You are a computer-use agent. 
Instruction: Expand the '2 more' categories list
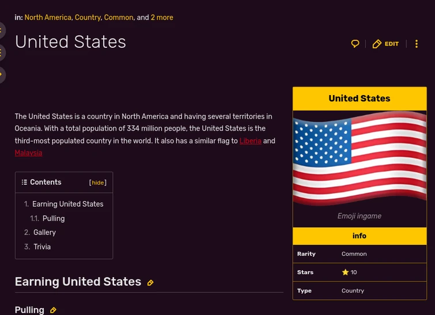click(162, 18)
